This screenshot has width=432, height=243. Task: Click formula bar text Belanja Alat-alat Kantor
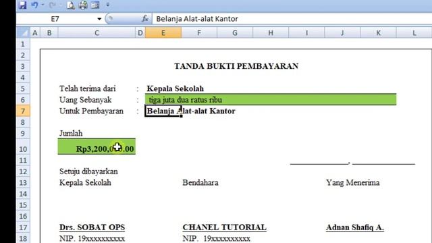click(x=197, y=19)
